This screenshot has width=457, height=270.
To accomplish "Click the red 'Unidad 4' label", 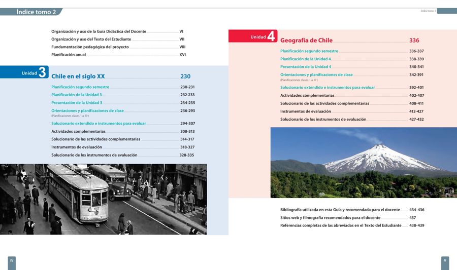I will [253, 36].
